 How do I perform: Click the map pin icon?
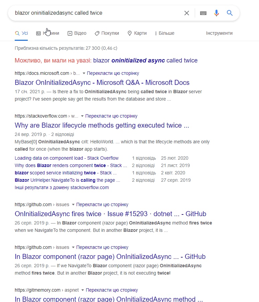click(129, 33)
